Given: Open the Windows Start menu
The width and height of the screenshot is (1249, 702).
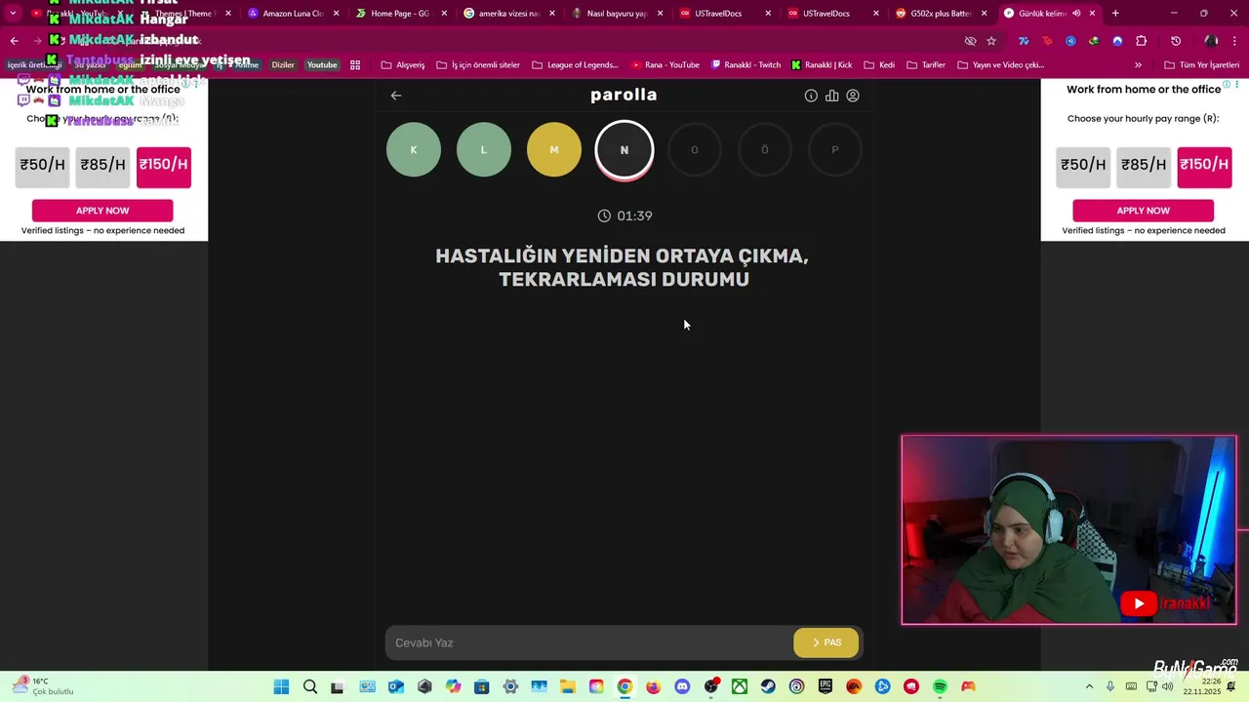Looking at the screenshot, I should (281, 687).
